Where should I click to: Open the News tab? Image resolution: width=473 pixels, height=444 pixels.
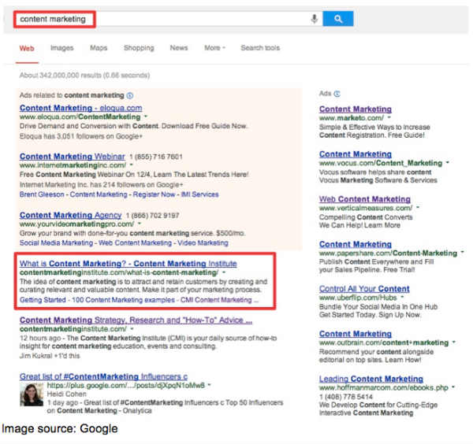(x=179, y=48)
